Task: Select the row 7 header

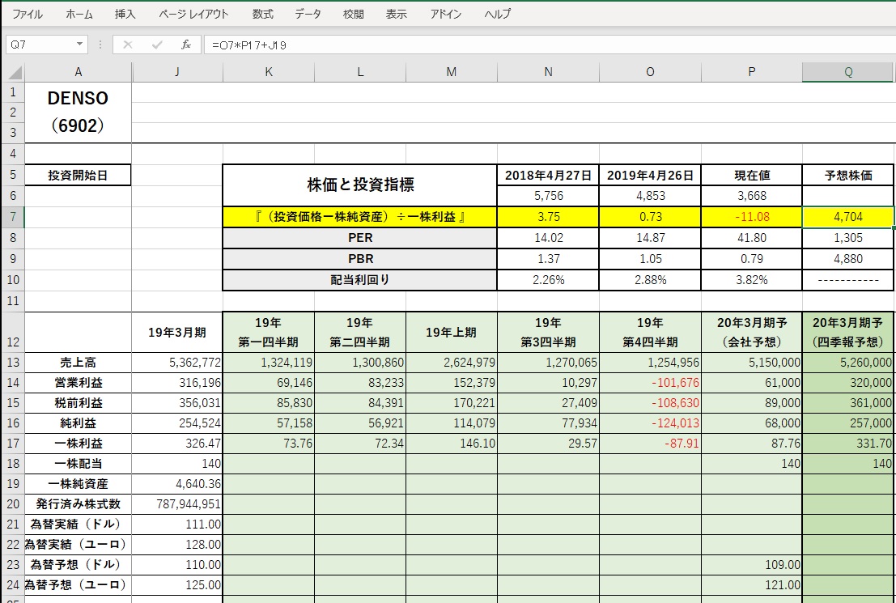Action: (x=13, y=217)
